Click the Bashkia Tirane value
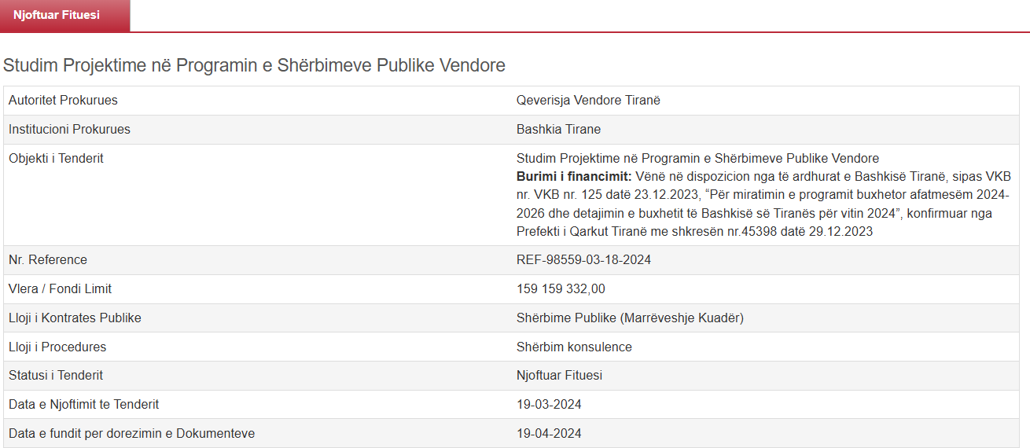1030x448 pixels. (x=558, y=130)
